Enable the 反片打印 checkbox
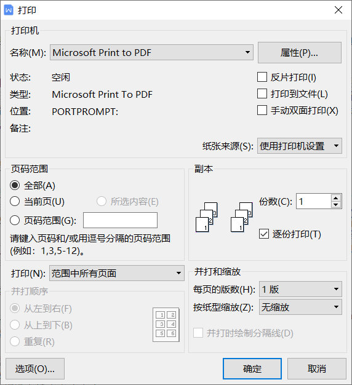Viewport: 352px width, 385px height. pyautogui.click(x=262, y=77)
